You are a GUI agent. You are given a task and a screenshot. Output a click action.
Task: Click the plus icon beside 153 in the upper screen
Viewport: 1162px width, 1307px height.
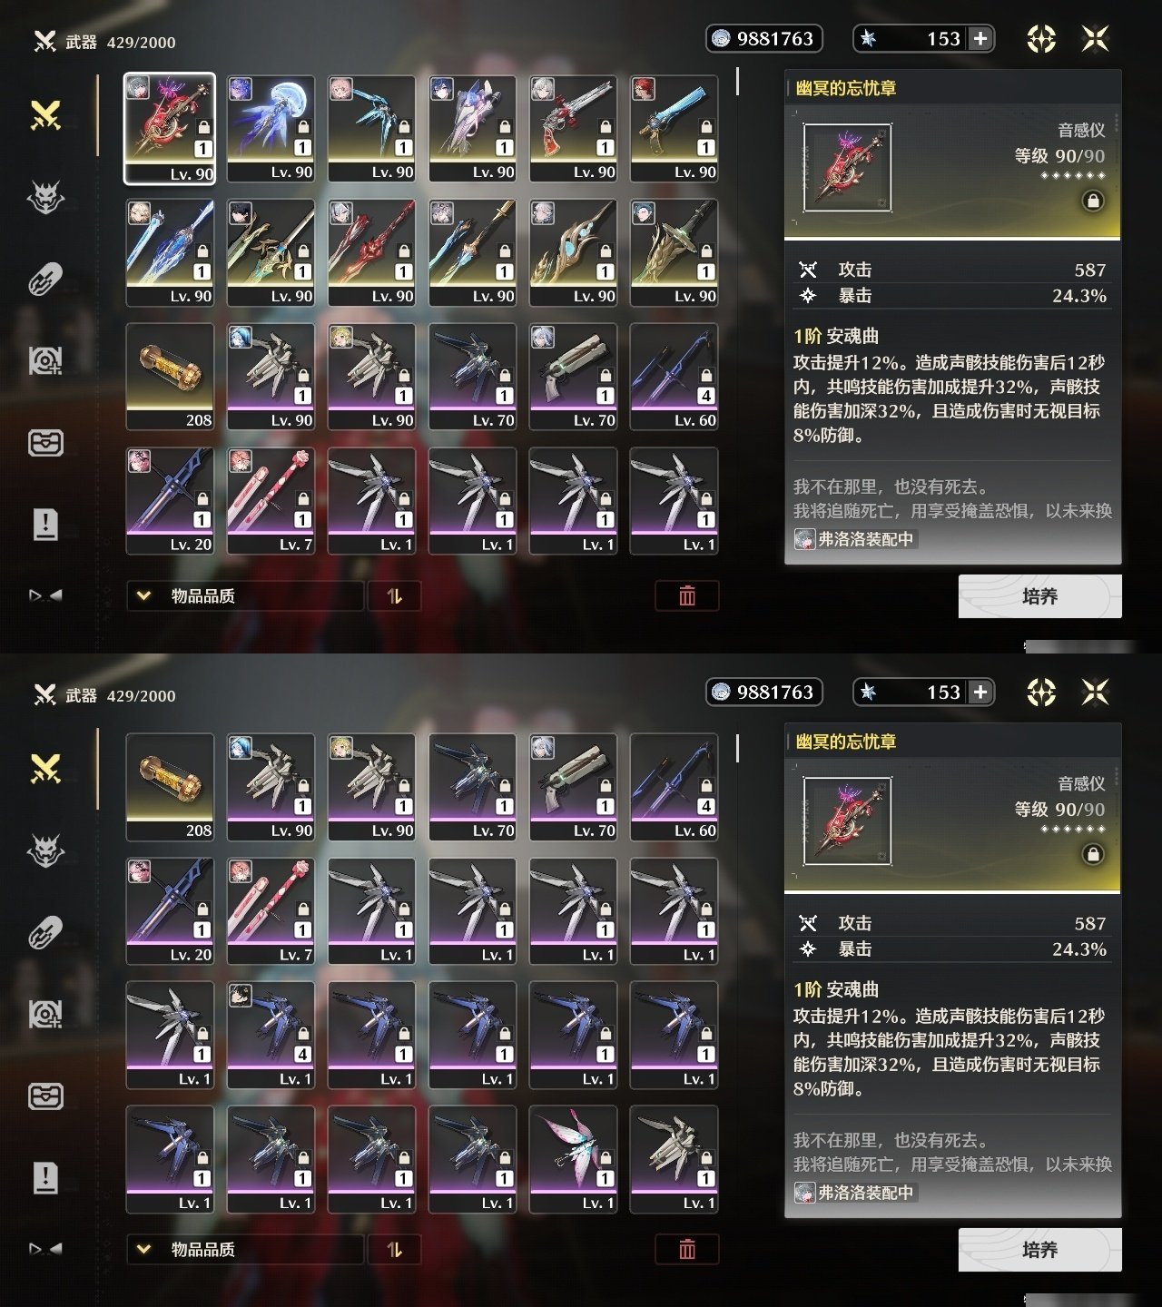point(980,38)
